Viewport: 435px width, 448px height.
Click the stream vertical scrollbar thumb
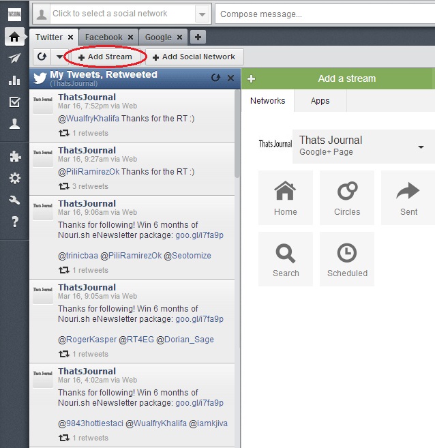[x=237, y=134]
